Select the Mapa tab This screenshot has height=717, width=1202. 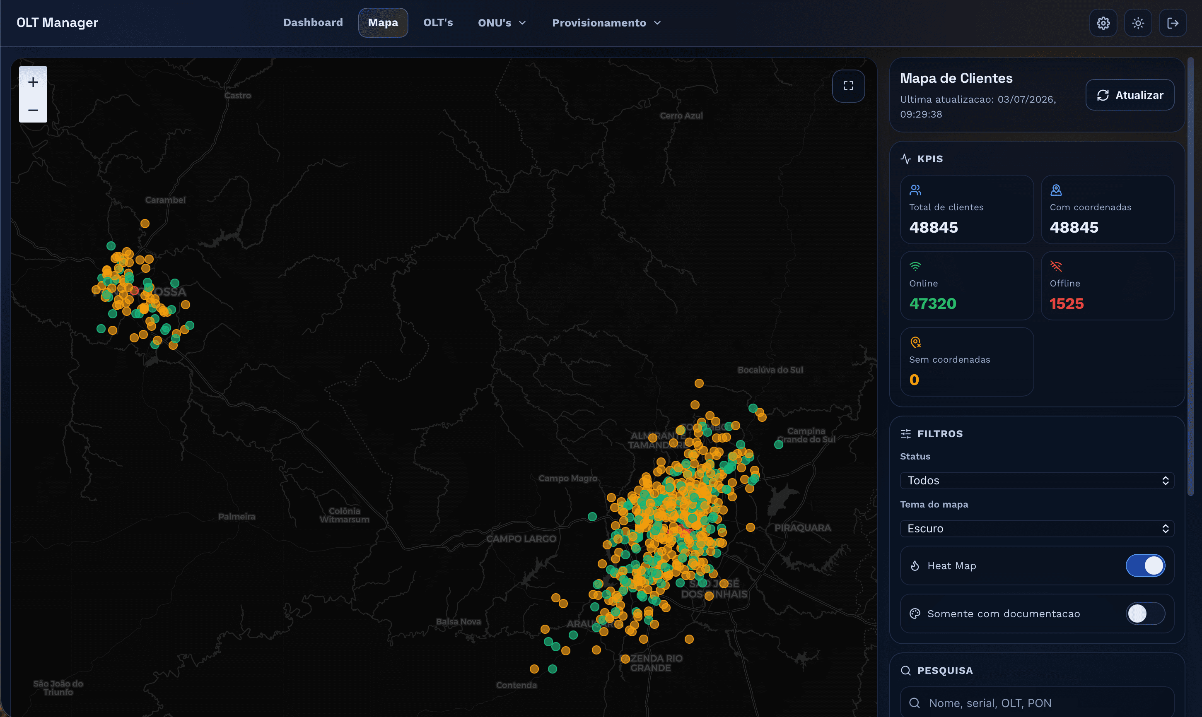383,23
